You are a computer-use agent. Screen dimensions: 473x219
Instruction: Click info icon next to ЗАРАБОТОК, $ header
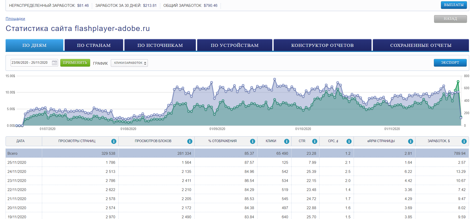coord(464,141)
